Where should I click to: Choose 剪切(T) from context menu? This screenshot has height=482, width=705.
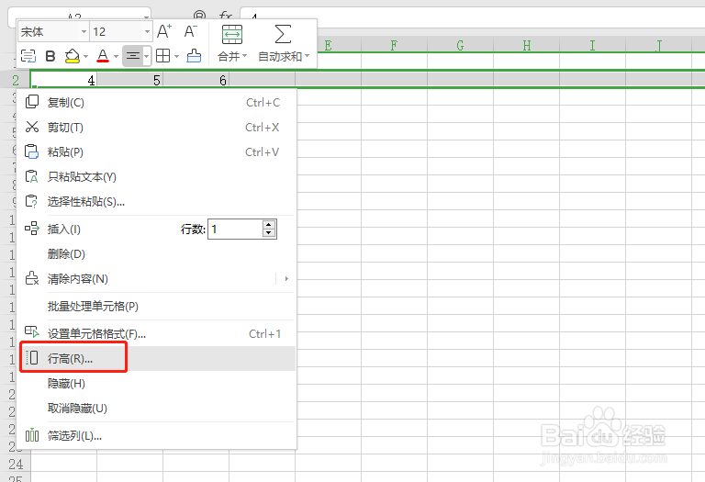tap(156, 128)
